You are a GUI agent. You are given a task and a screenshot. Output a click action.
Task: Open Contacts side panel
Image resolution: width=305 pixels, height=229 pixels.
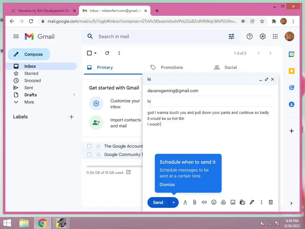click(x=291, y=104)
